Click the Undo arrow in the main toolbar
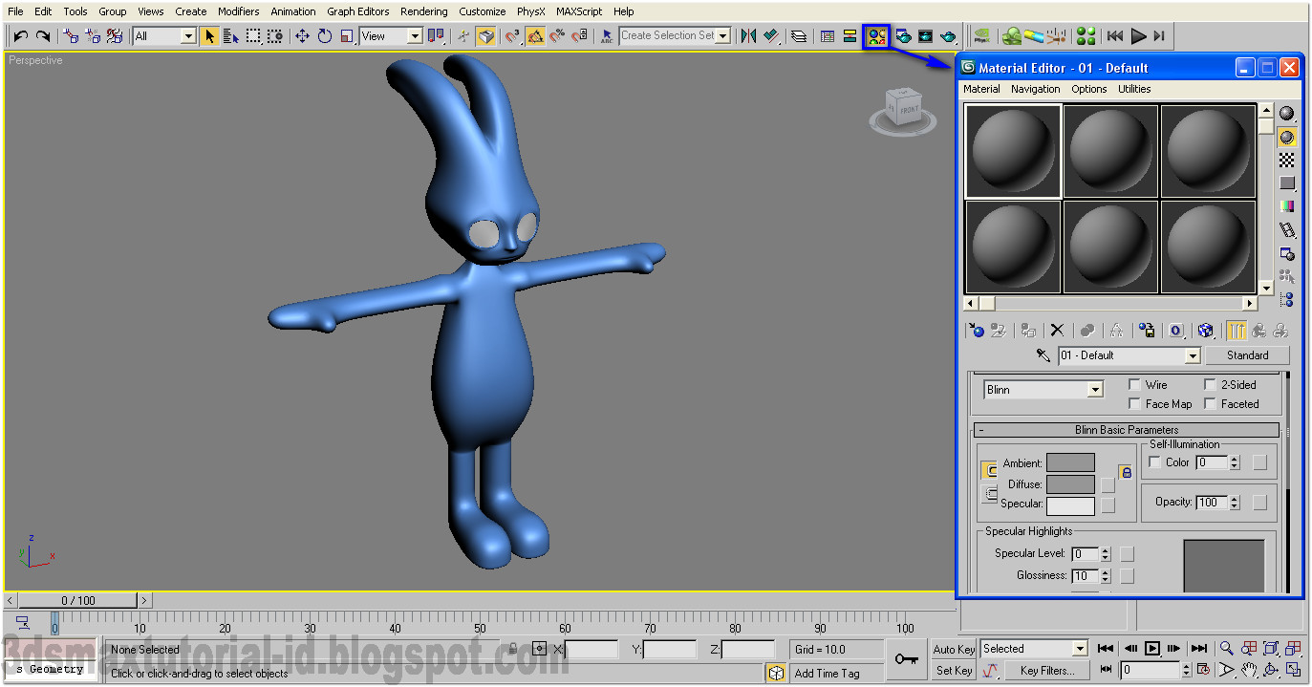 coord(20,36)
